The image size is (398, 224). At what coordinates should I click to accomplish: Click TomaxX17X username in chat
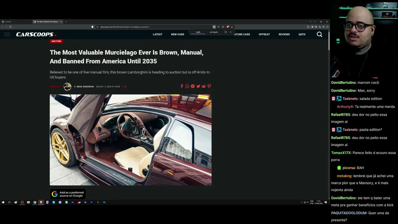341,153
